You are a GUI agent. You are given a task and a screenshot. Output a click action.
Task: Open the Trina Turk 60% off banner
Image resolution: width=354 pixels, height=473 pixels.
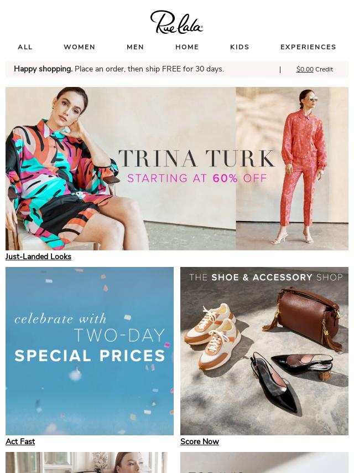pos(177,168)
